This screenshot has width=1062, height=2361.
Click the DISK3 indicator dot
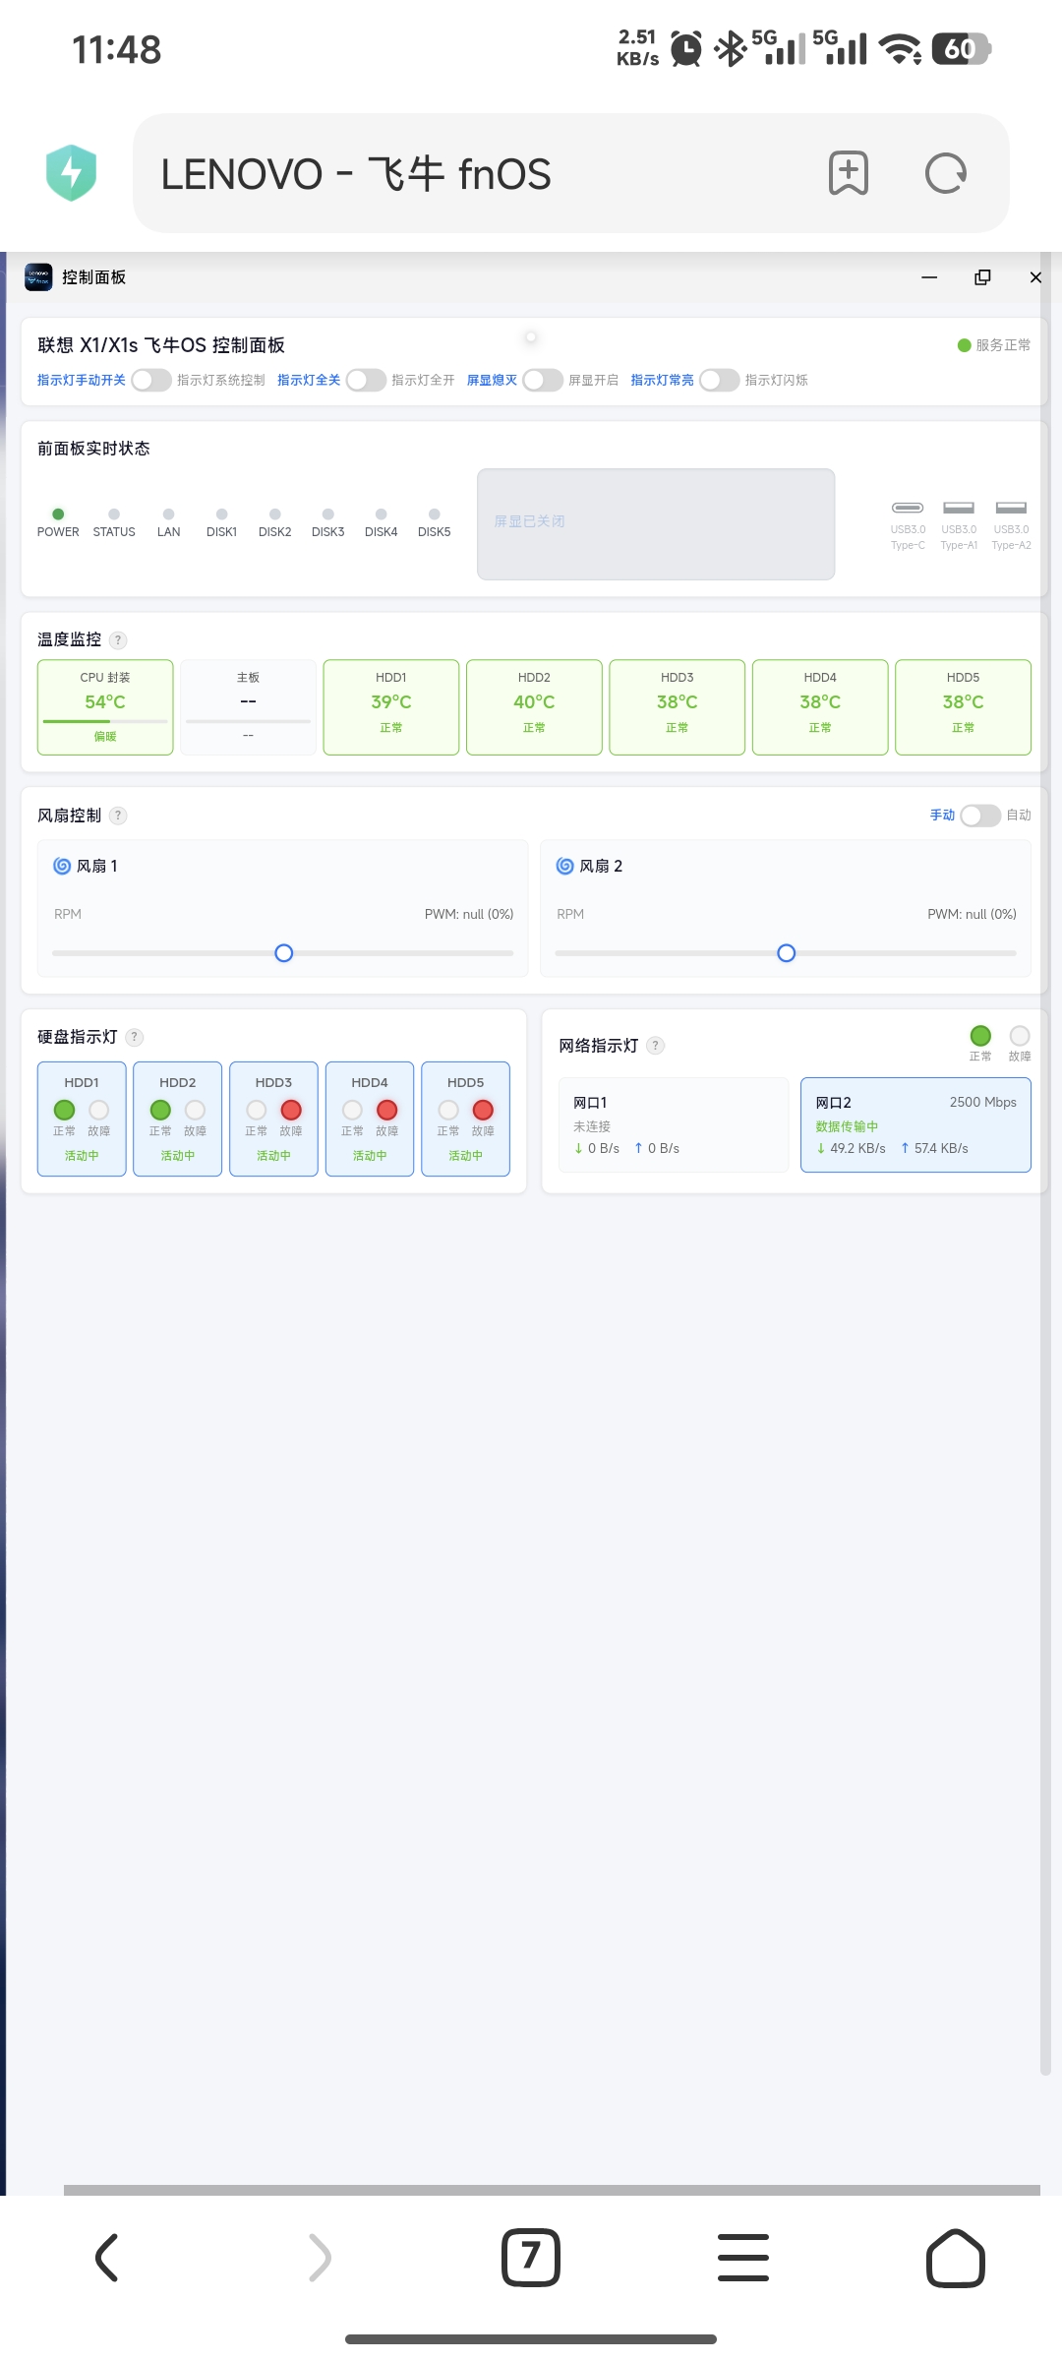327,514
